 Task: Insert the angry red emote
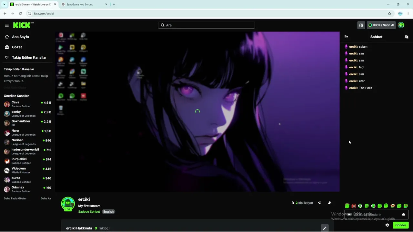[x=354, y=206]
